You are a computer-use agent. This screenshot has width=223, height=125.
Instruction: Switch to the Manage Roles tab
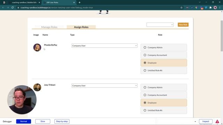click(49, 27)
